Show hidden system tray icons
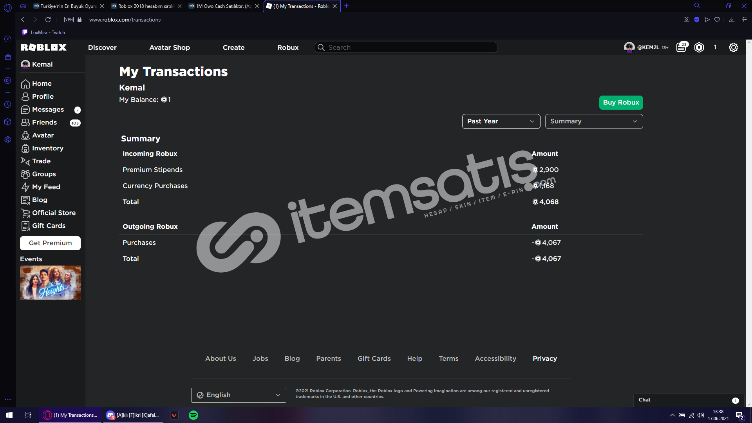Viewport: 752px width, 423px height. coord(672,415)
